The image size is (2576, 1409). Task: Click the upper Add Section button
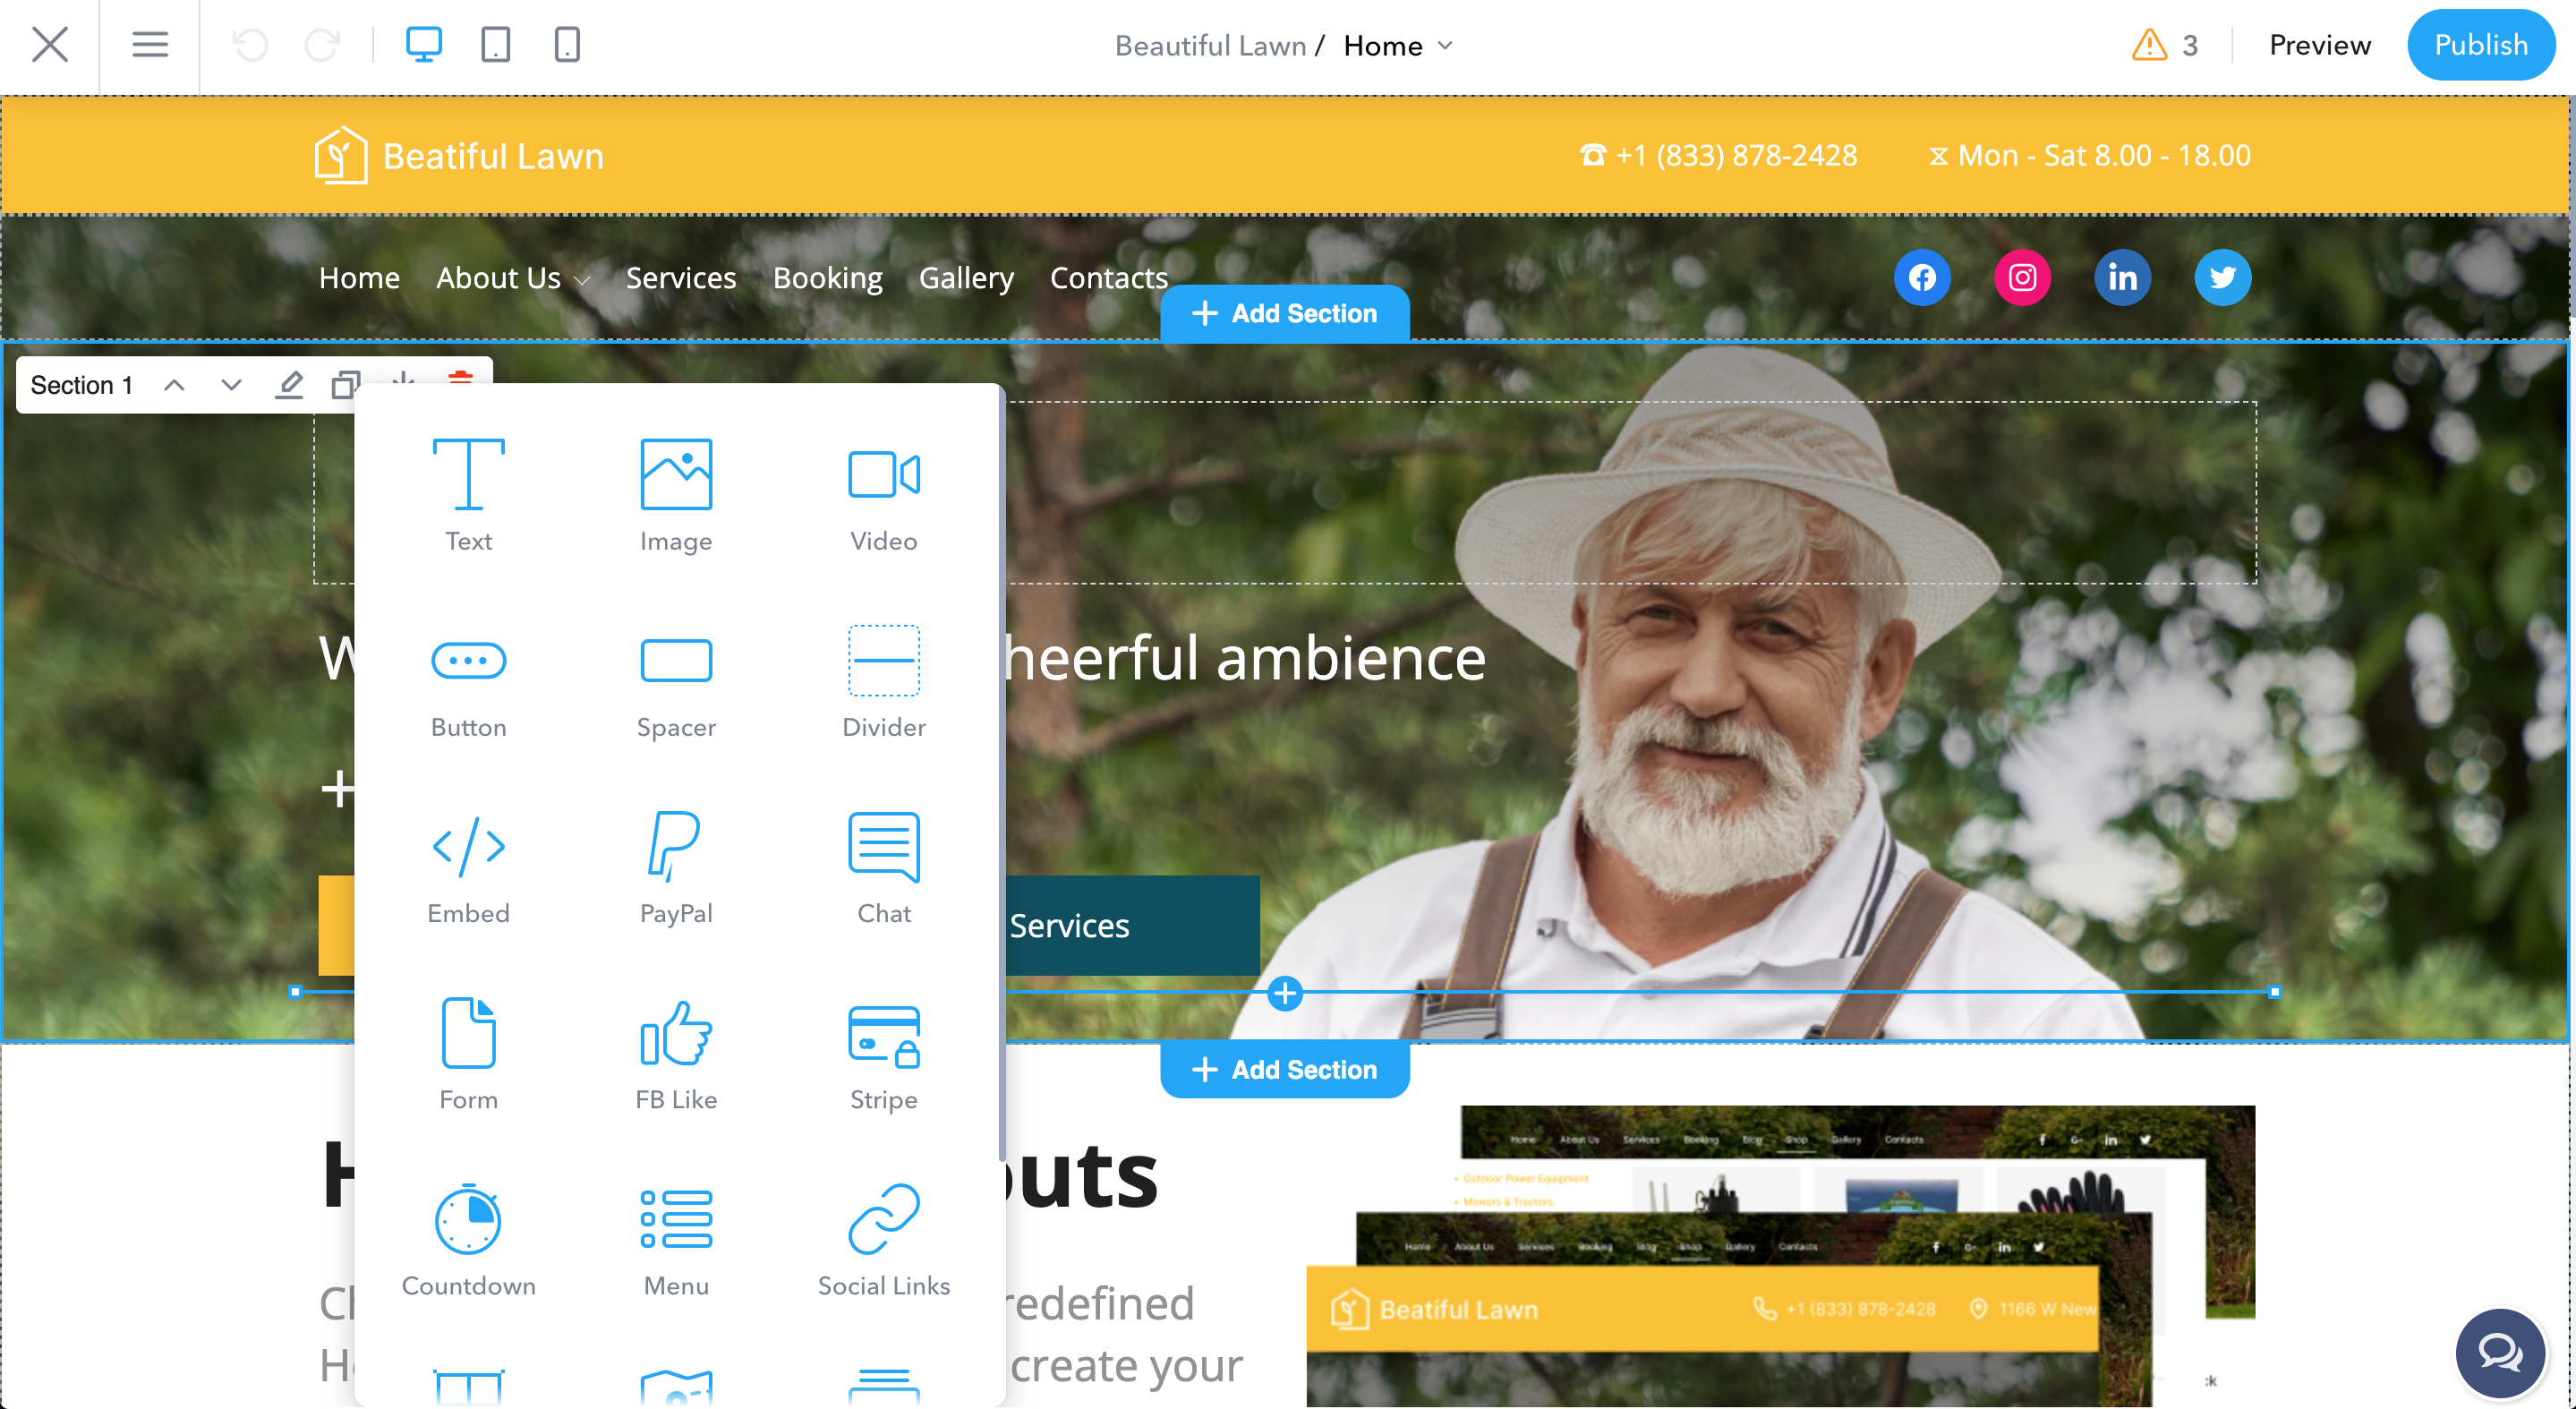tap(1285, 313)
